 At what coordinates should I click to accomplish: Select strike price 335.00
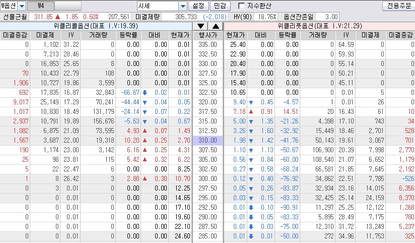pyautogui.click(x=208, y=44)
